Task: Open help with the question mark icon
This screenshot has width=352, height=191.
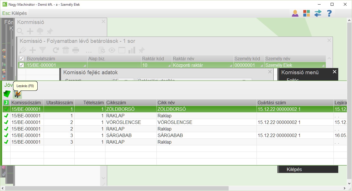Action: [329, 13]
